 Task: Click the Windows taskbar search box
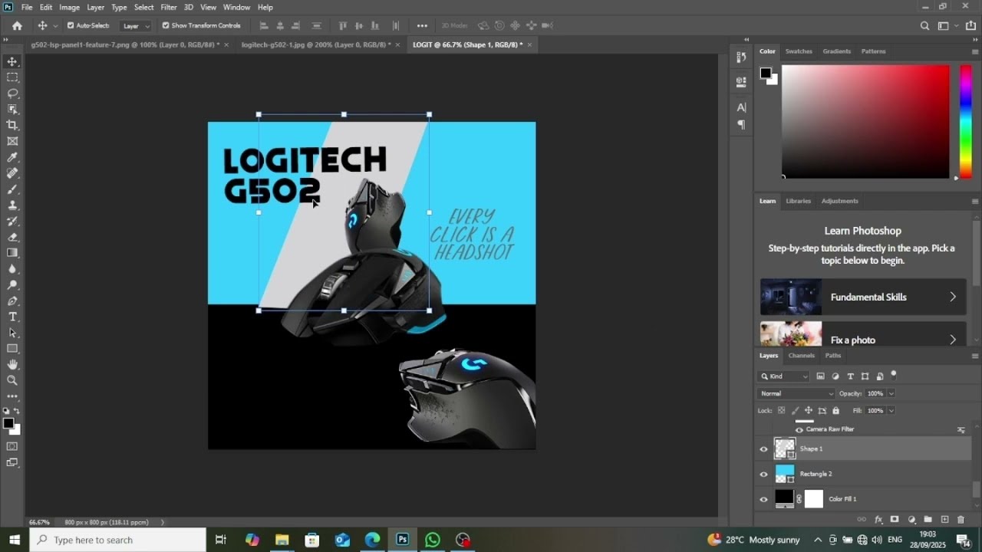(x=118, y=540)
